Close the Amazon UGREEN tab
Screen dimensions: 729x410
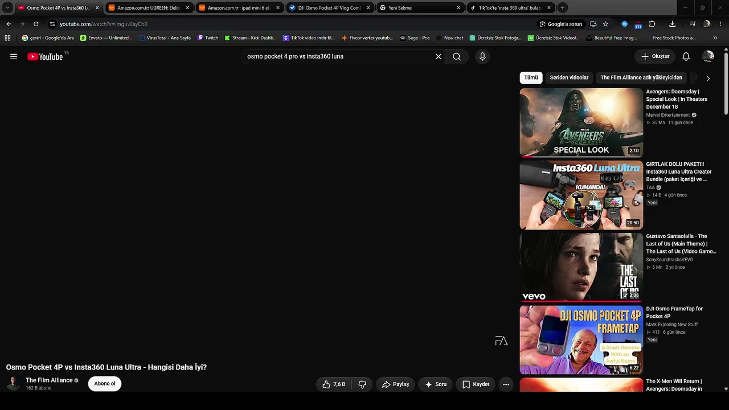click(x=187, y=8)
